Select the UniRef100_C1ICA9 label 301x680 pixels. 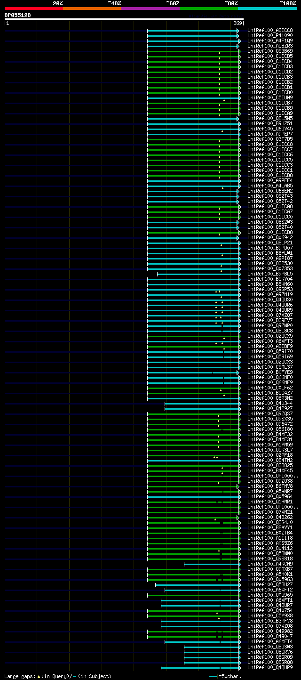(x=270, y=113)
